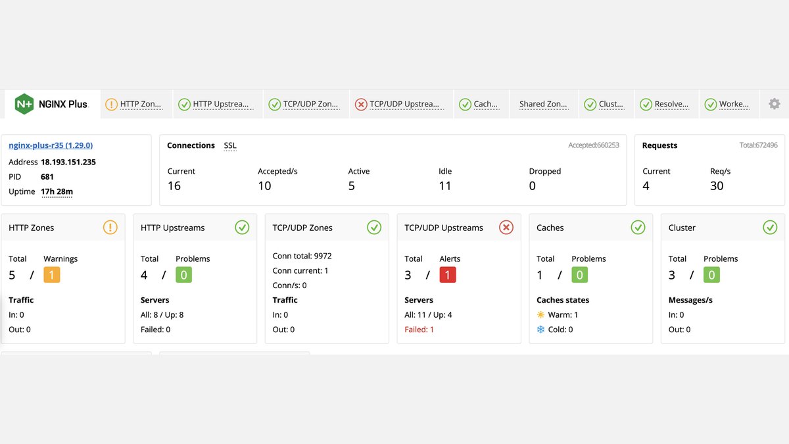Screen dimensions: 789x444
Task: Click green check icon on HTTP Upstreams card
Action: pyautogui.click(x=242, y=228)
